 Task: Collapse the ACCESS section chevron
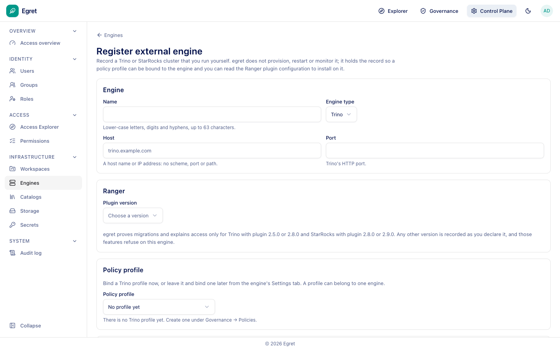(x=75, y=115)
